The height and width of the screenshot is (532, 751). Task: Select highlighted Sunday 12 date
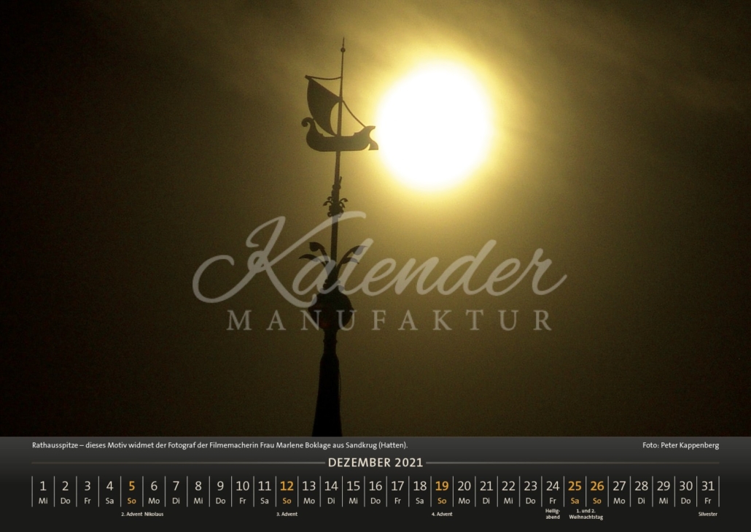click(287, 490)
